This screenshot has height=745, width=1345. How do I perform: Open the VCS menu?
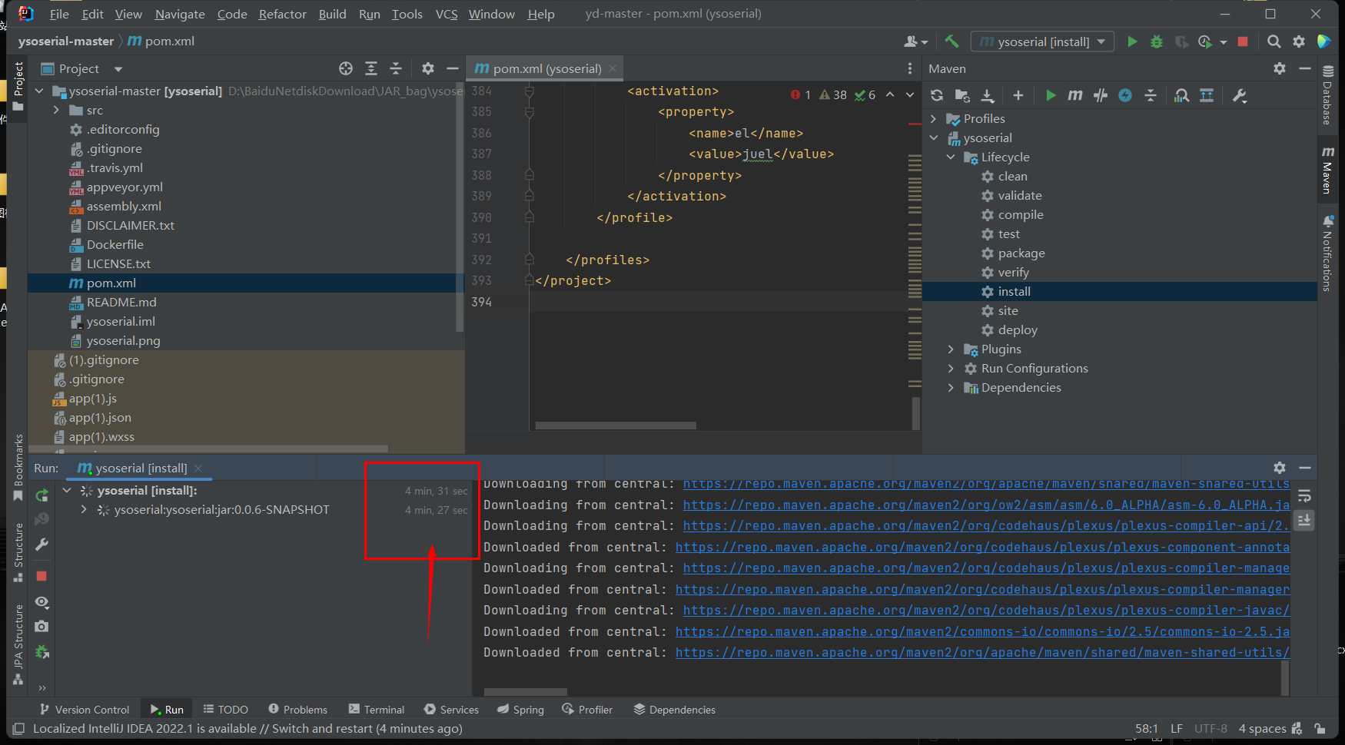[x=446, y=15]
